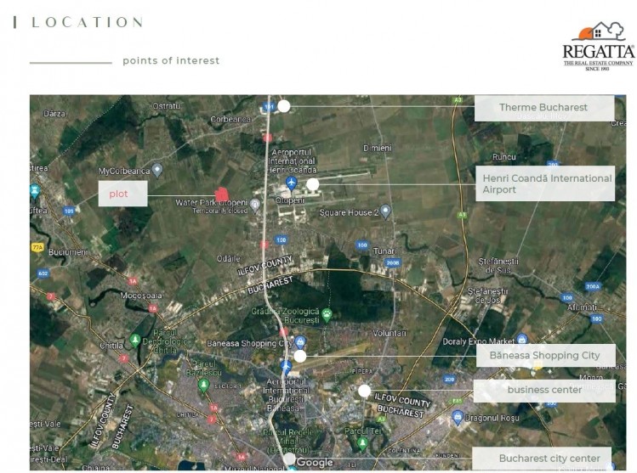Click the 'Dimieni' map label
Viewport: 637px width, 473px height.
tap(378, 148)
